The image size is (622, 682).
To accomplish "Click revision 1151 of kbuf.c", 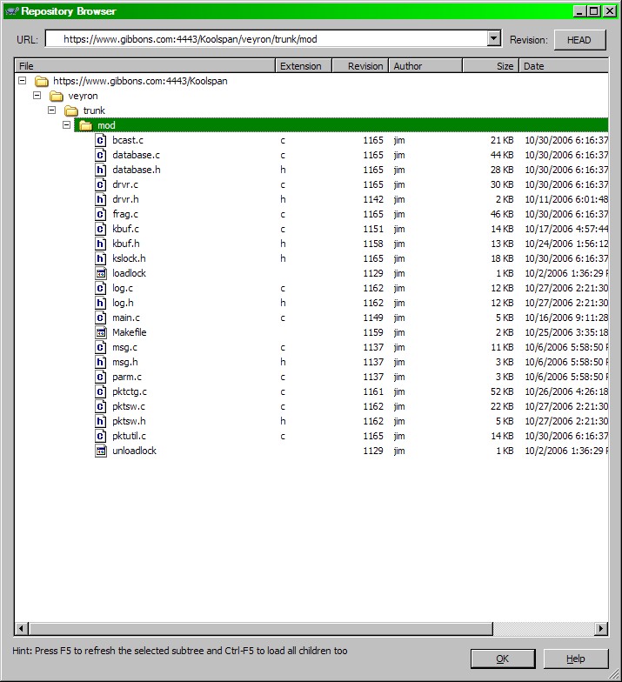I will pyautogui.click(x=373, y=229).
